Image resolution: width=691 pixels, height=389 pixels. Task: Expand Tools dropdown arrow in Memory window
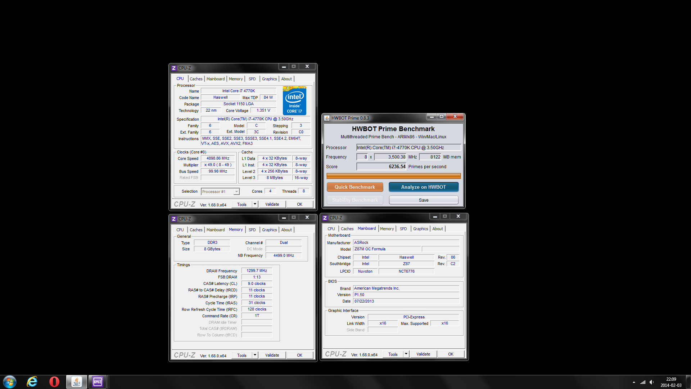(x=255, y=355)
